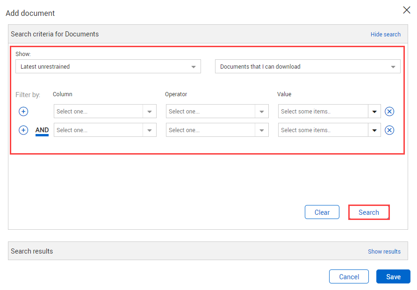417x290 pixels.
Task: Click the add filter plus icon in first row
Action: click(x=23, y=112)
